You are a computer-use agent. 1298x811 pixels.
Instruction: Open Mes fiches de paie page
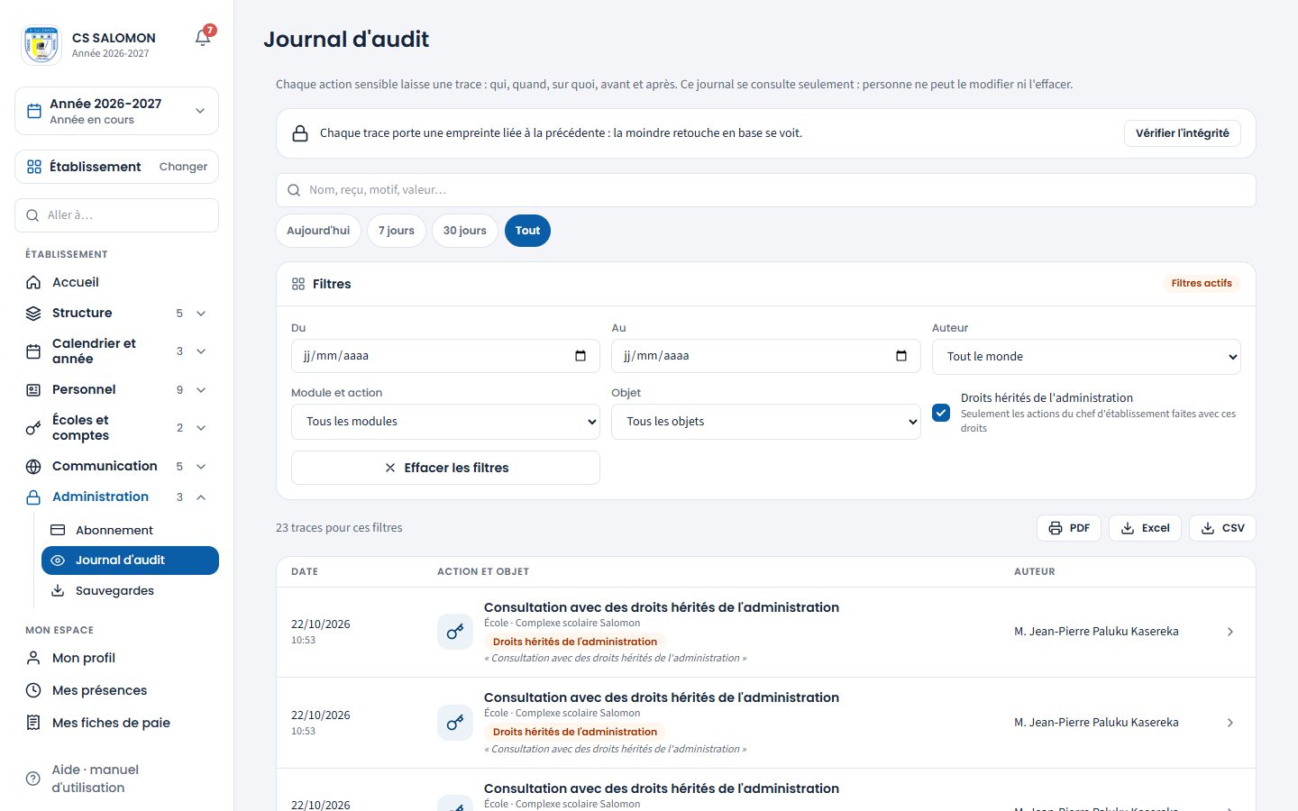coord(116,723)
